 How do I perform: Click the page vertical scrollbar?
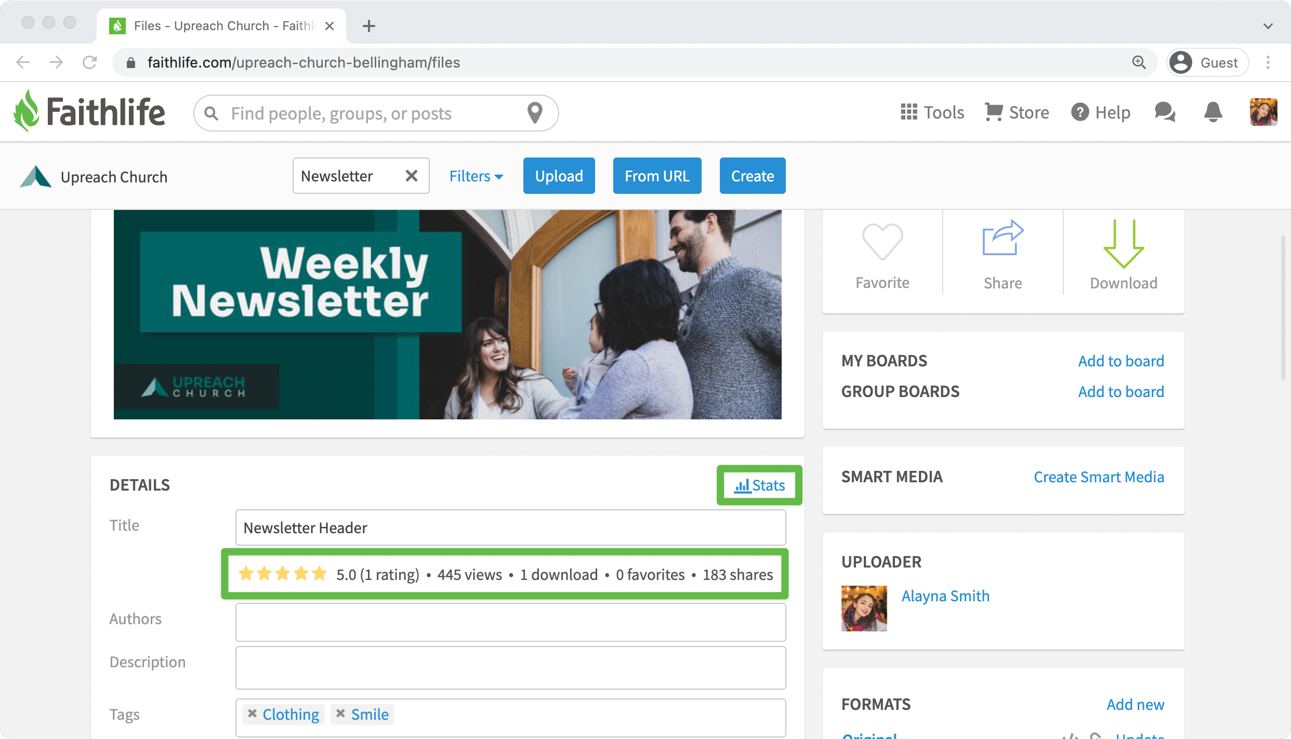(x=1283, y=308)
